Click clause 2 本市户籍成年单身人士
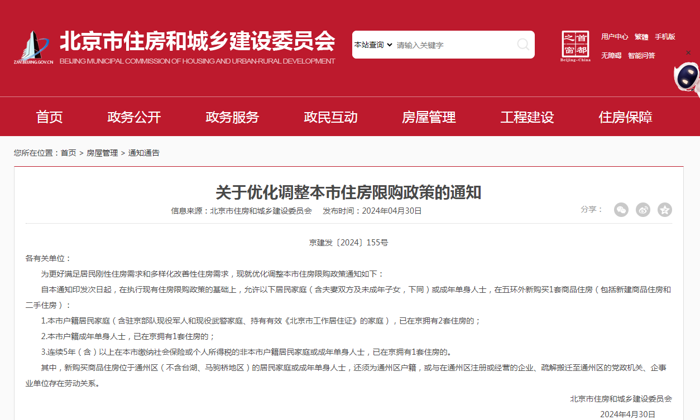 [128, 336]
